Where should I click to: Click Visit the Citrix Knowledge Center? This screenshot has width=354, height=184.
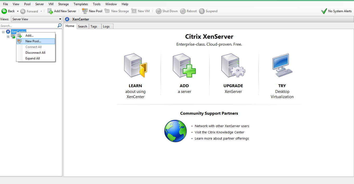point(220,132)
